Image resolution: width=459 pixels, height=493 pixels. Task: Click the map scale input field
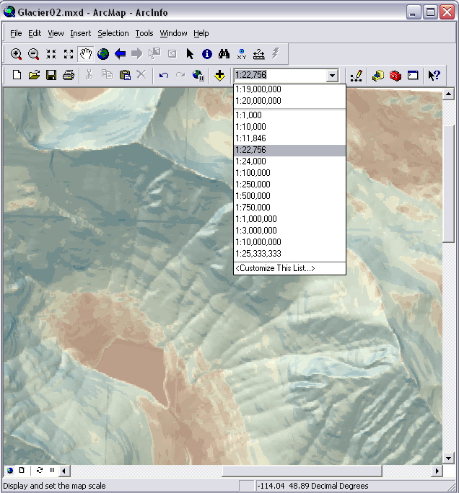click(280, 75)
